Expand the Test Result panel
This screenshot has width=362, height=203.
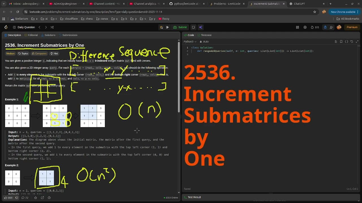(192, 197)
